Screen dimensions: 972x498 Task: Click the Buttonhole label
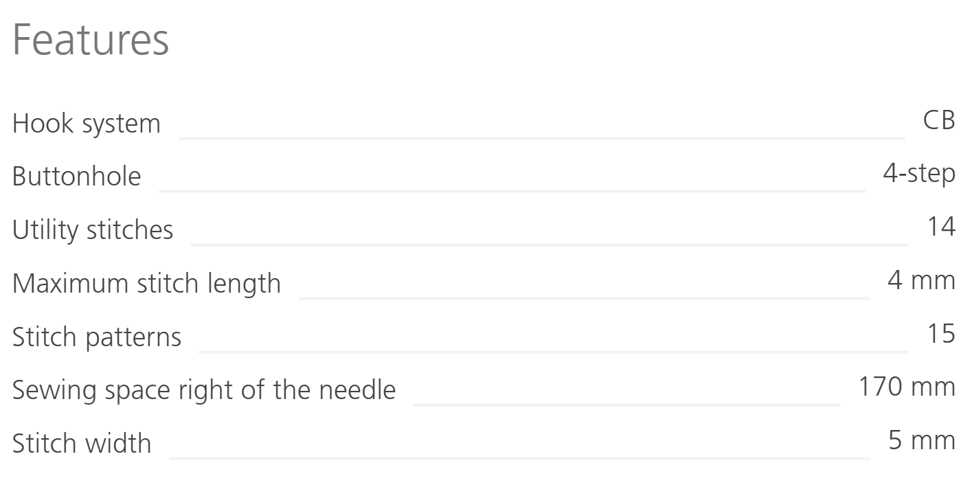pos(76,177)
